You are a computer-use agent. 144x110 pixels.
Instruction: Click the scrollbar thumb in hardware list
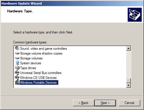point(129,81)
